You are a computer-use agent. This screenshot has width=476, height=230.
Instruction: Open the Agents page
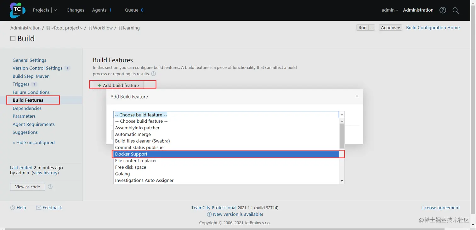pyautogui.click(x=99, y=10)
